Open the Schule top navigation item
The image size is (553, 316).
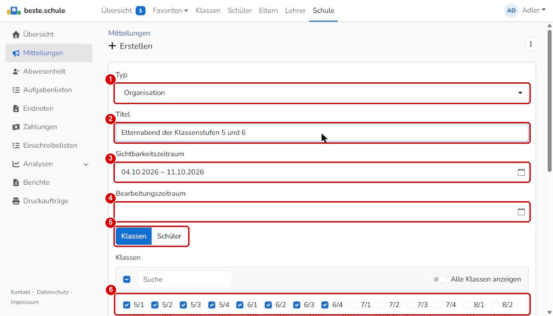[323, 11]
